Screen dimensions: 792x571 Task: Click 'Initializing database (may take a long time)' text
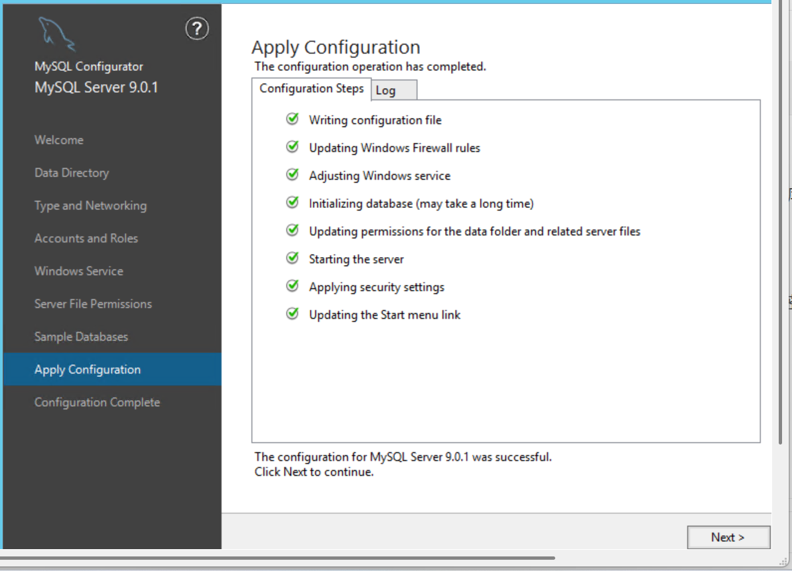tap(421, 203)
